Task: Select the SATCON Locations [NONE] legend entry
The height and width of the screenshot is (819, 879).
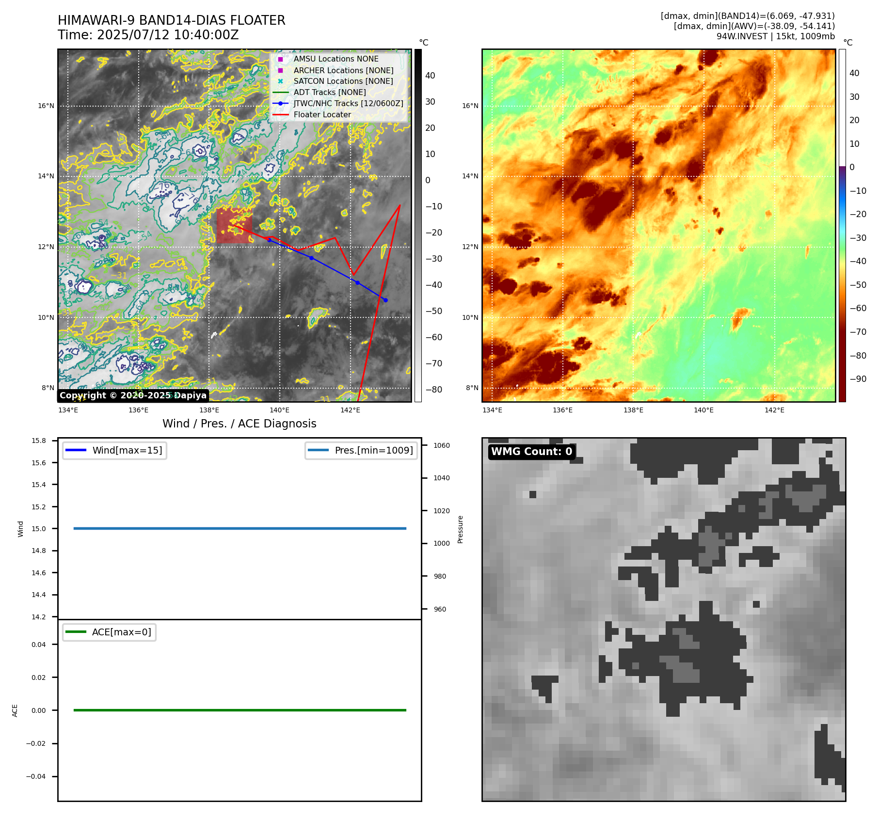Action: coord(343,81)
